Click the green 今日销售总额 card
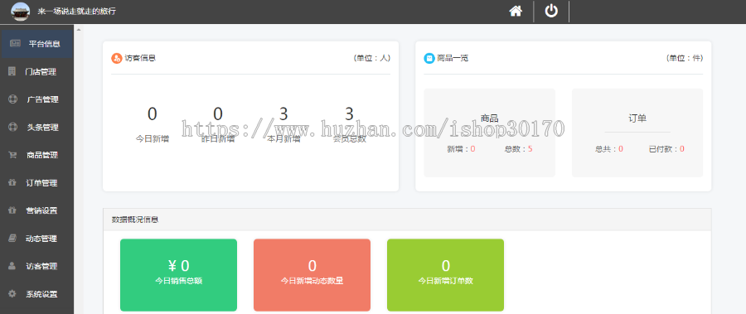The height and width of the screenshot is (314, 746). 178,274
